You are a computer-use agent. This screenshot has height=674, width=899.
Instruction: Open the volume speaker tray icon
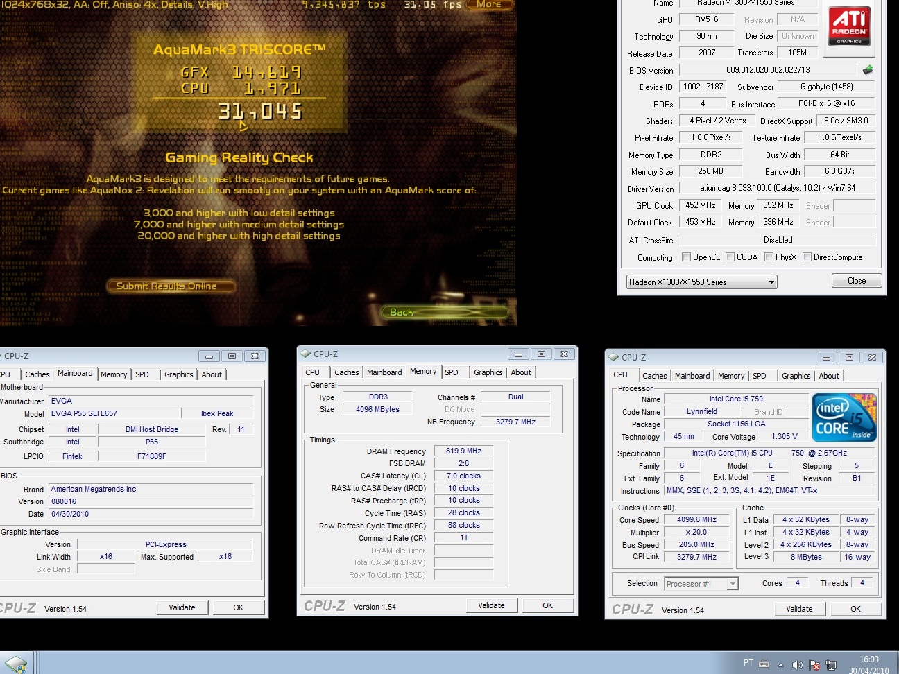click(x=798, y=664)
